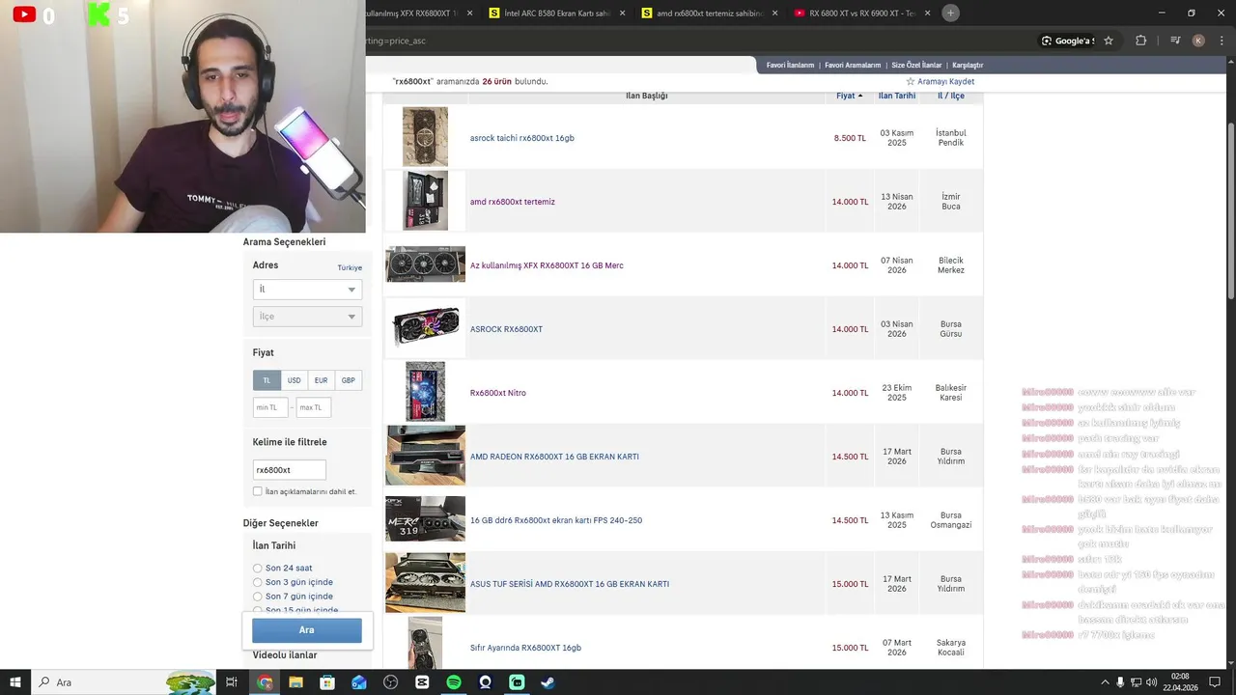
Task: Select TL currency toggle
Action: click(267, 380)
